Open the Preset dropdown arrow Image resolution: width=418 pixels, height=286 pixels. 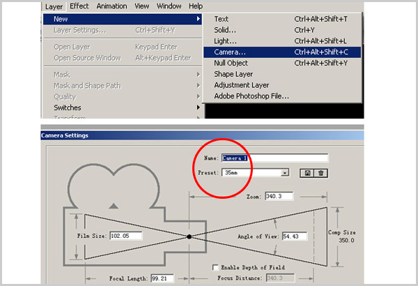tap(285, 173)
